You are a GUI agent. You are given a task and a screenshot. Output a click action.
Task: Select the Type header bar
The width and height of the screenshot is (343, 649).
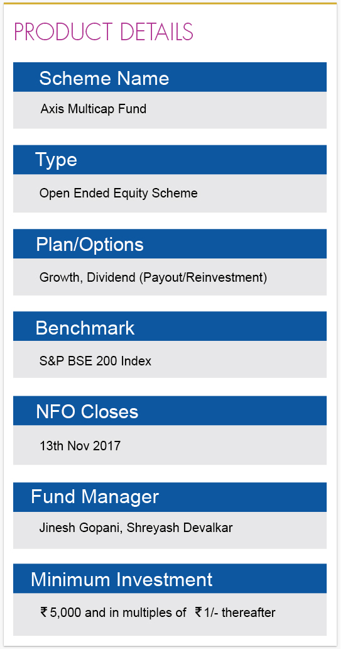(170, 159)
